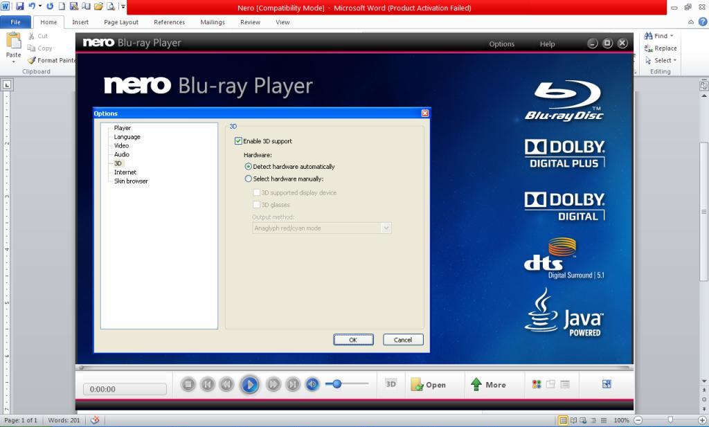This screenshot has width=709, height=427.
Task: Select the 3D item in options tree
Action: (118, 163)
